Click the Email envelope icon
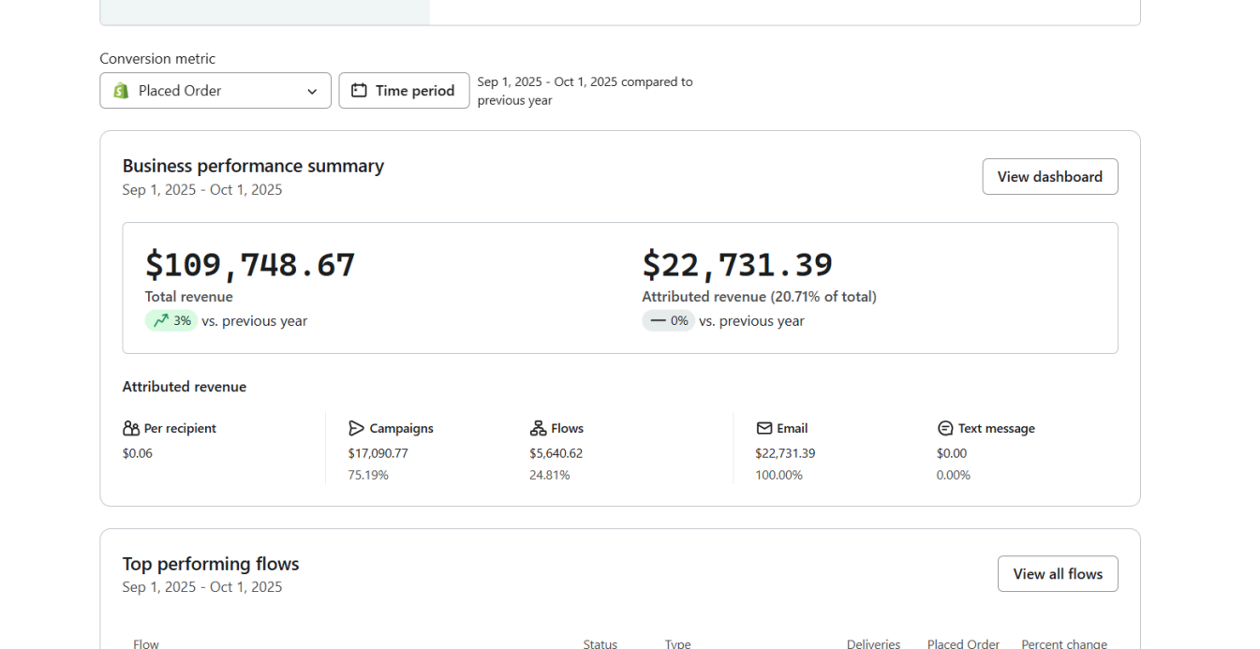Viewport: 1260px width, 649px height. click(x=764, y=428)
